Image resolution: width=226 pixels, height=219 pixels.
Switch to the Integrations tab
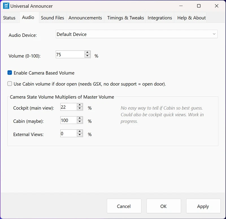pos(160,18)
